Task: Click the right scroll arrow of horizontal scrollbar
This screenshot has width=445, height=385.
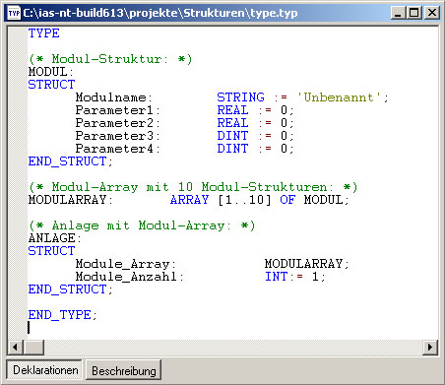Action: [x=430, y=348]
